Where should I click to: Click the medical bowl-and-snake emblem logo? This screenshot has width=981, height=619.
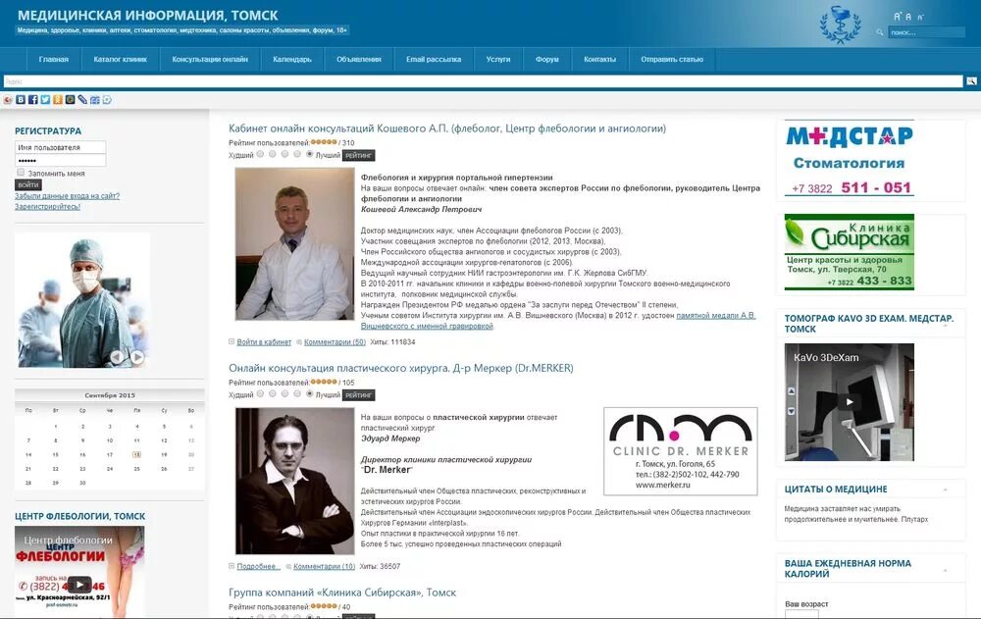coord(841,25)
